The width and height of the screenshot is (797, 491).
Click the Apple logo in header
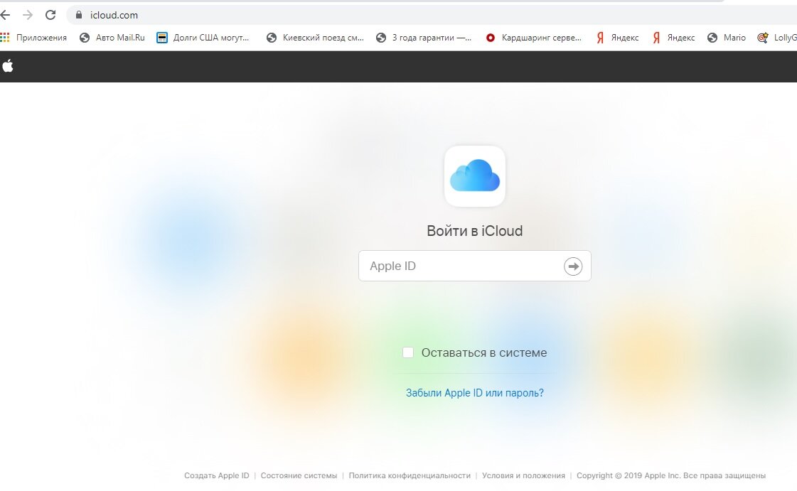8,66
